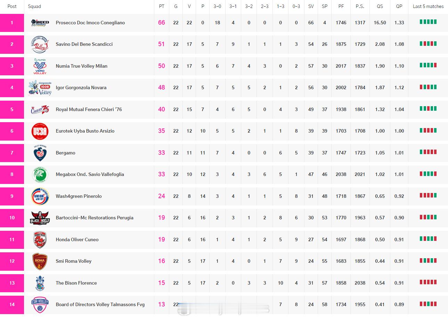Open Smi Roma Volley team name

[73, 261]
